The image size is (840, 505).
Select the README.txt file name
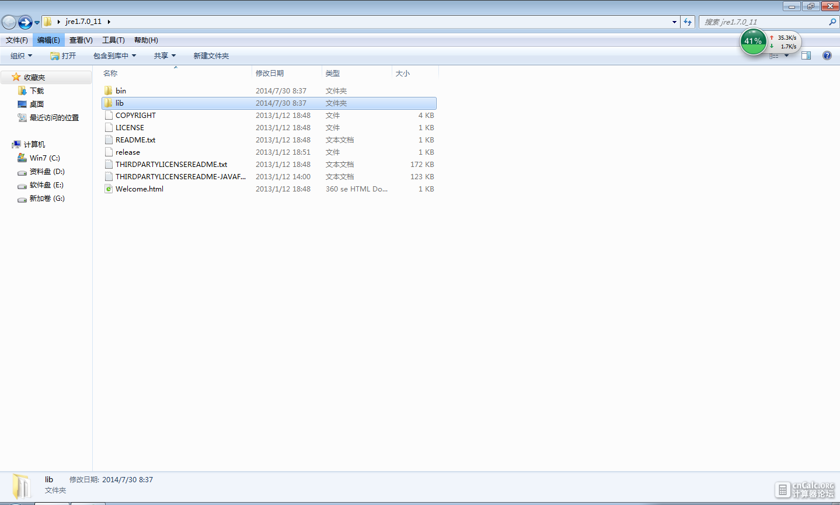click(135, 140)
